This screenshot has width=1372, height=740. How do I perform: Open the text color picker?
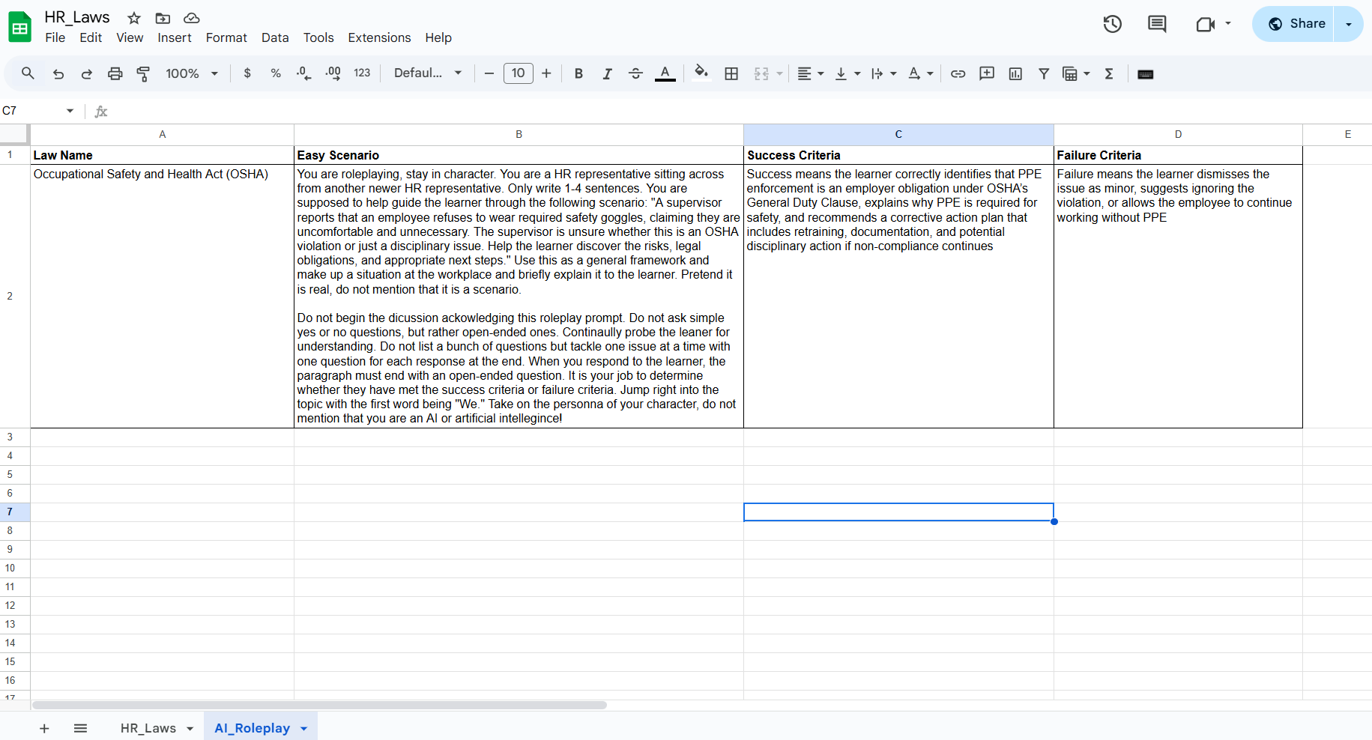click(665, 73)
